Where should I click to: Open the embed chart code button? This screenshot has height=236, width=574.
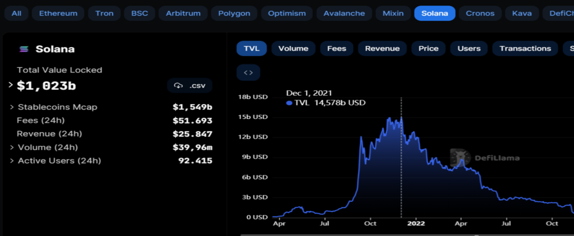pos(248,72)
